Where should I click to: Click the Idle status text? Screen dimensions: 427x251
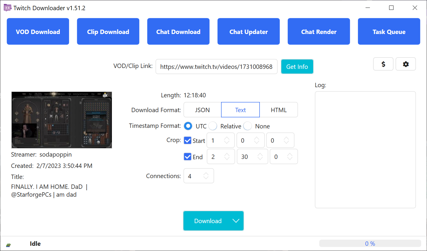(35, 244)
